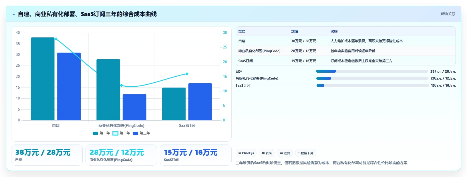Click the 双轴关联 label
467x177 pixels.
pos(448,14)
